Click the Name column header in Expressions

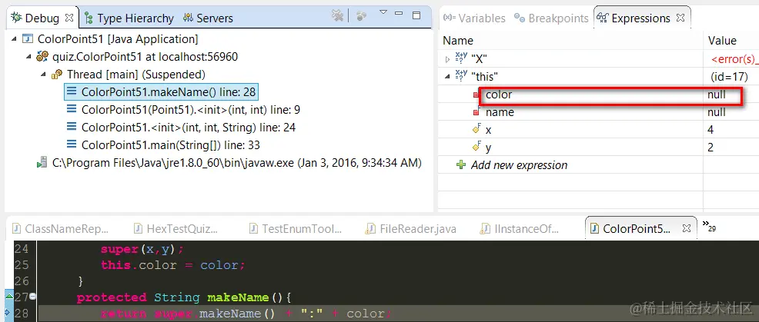tap(458, 41)
